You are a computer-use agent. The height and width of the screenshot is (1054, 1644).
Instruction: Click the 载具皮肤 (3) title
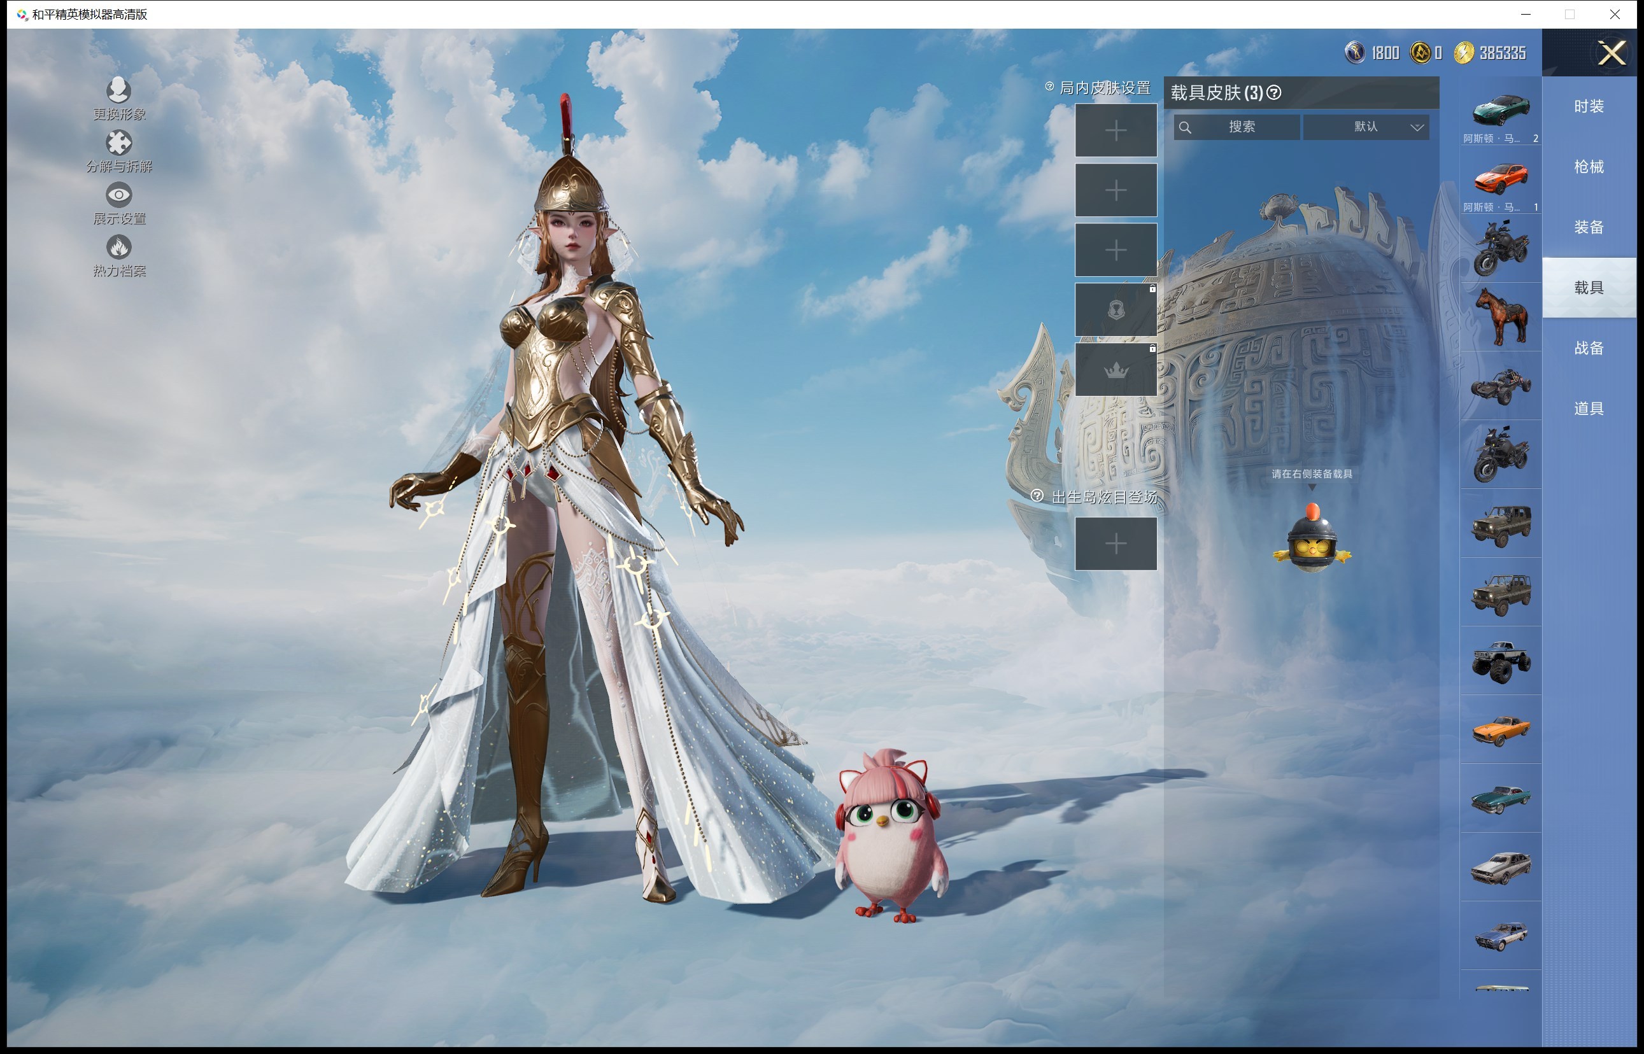1216,92
